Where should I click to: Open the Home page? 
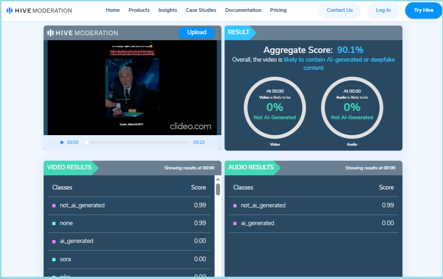113,10
